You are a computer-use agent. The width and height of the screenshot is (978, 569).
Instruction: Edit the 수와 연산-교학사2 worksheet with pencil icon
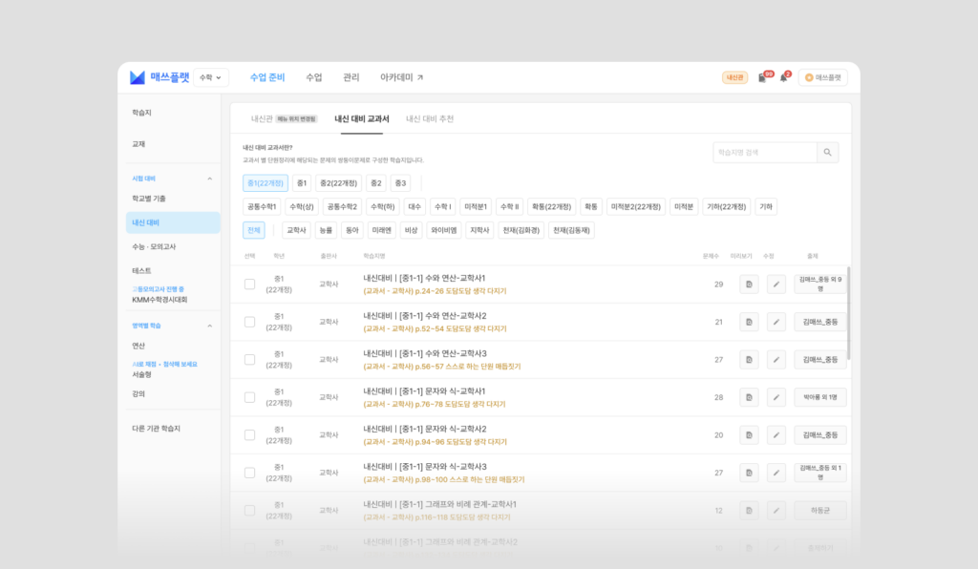776,322
